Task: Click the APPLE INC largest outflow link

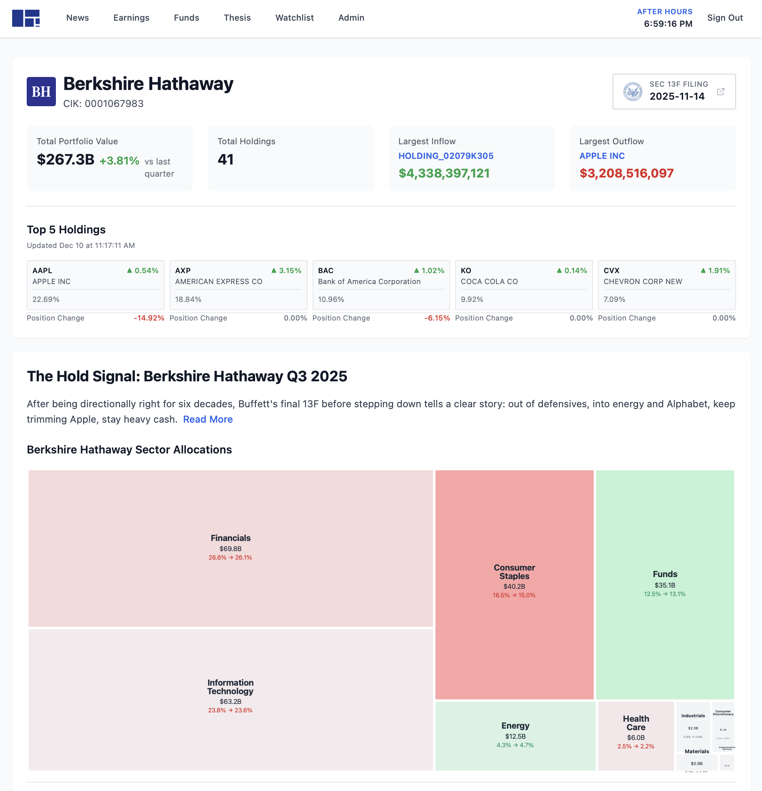Action: click(602, 156)
